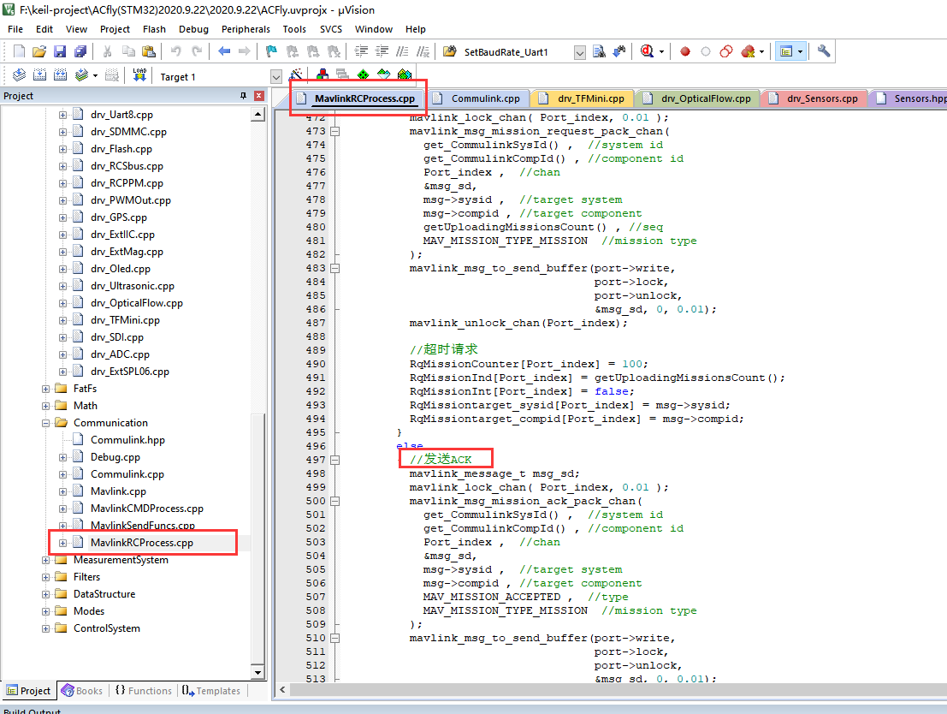Pin the Project panel
The image size is (947, 714).
click(244, 96)
